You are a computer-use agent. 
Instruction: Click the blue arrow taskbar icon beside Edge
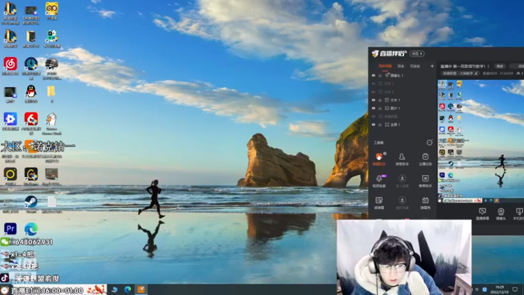point(114,290)
